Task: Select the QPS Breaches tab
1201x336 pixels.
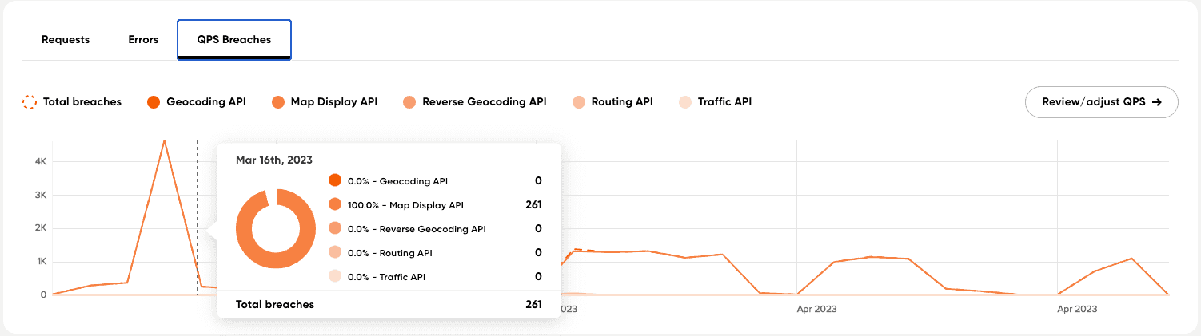Action: click(x=233, y=39)
